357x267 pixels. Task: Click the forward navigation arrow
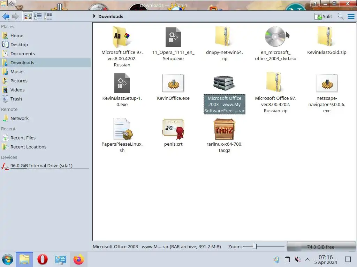[x=16, y=16]
